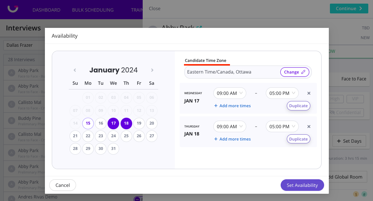The height and width of the screenshot is (201, 373).
Task: Open the Bulk Scheduling menu
Action: pyautogui.click(x=93, y=10)
